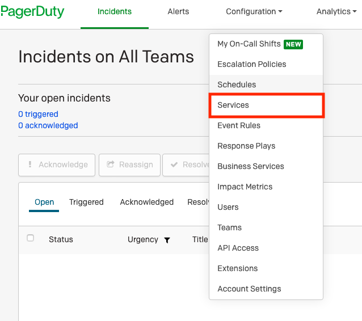Tick the select-all checkbox in table header
The image size is (362, 321).
(x=30, y=238)
